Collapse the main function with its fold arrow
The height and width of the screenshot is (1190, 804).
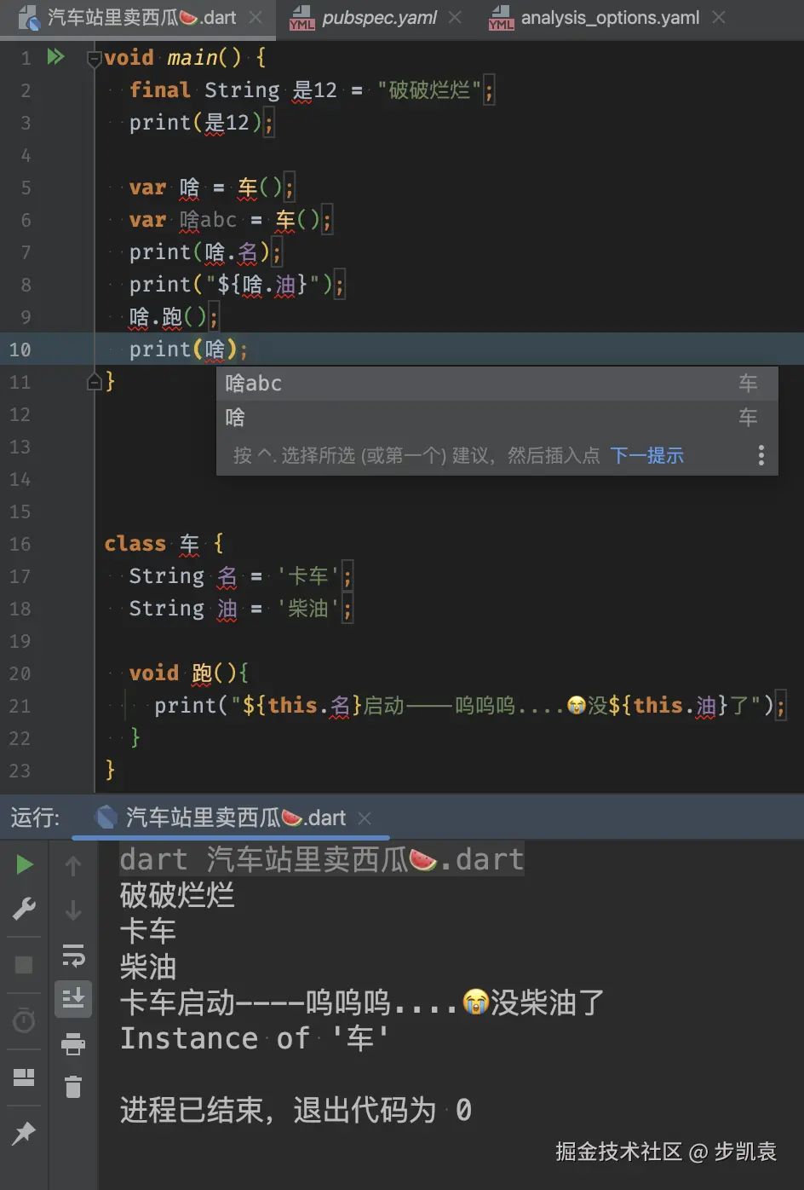(94, 57)
